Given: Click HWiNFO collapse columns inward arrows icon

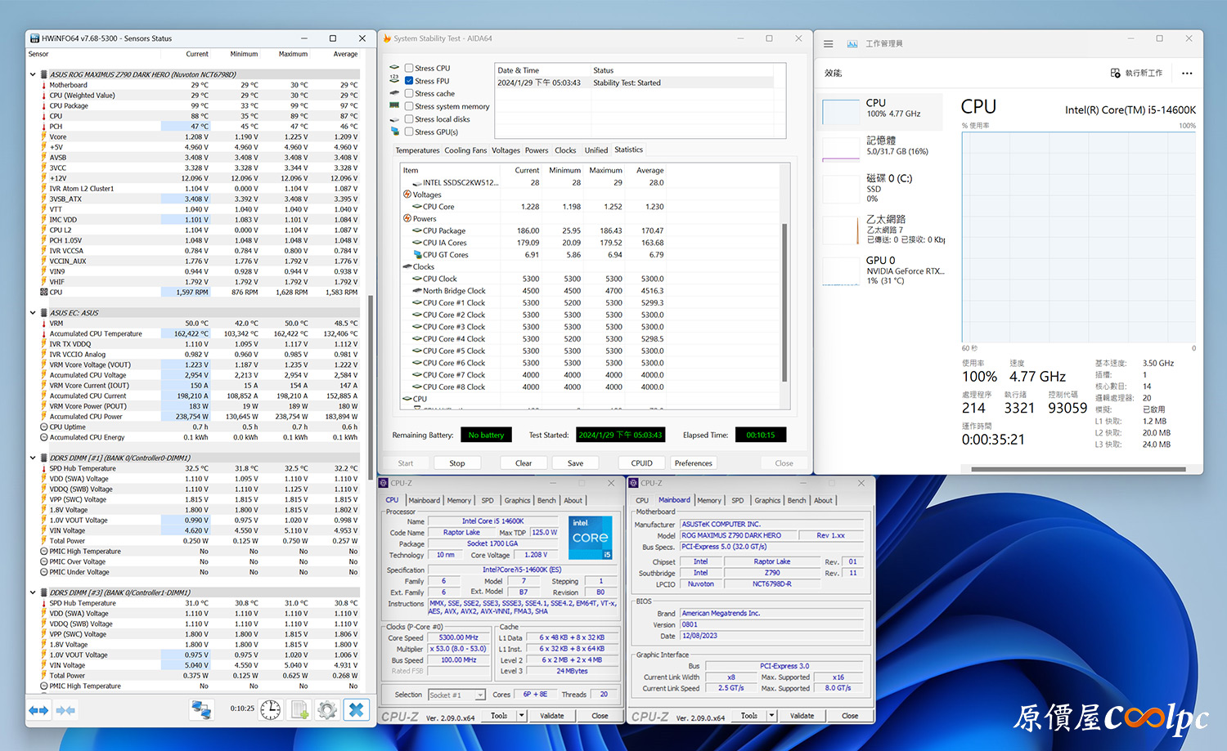Looking at the screenshot, I should coord(65,710).
